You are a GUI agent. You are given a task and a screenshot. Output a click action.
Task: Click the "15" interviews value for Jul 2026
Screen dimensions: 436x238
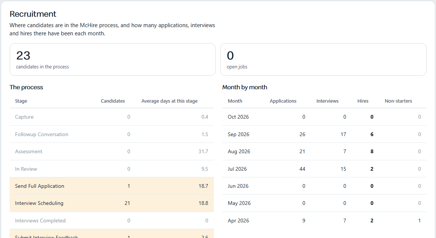(344, 169)
